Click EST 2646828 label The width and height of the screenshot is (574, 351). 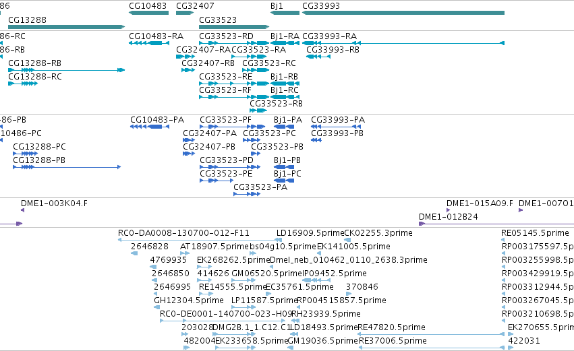149,247
